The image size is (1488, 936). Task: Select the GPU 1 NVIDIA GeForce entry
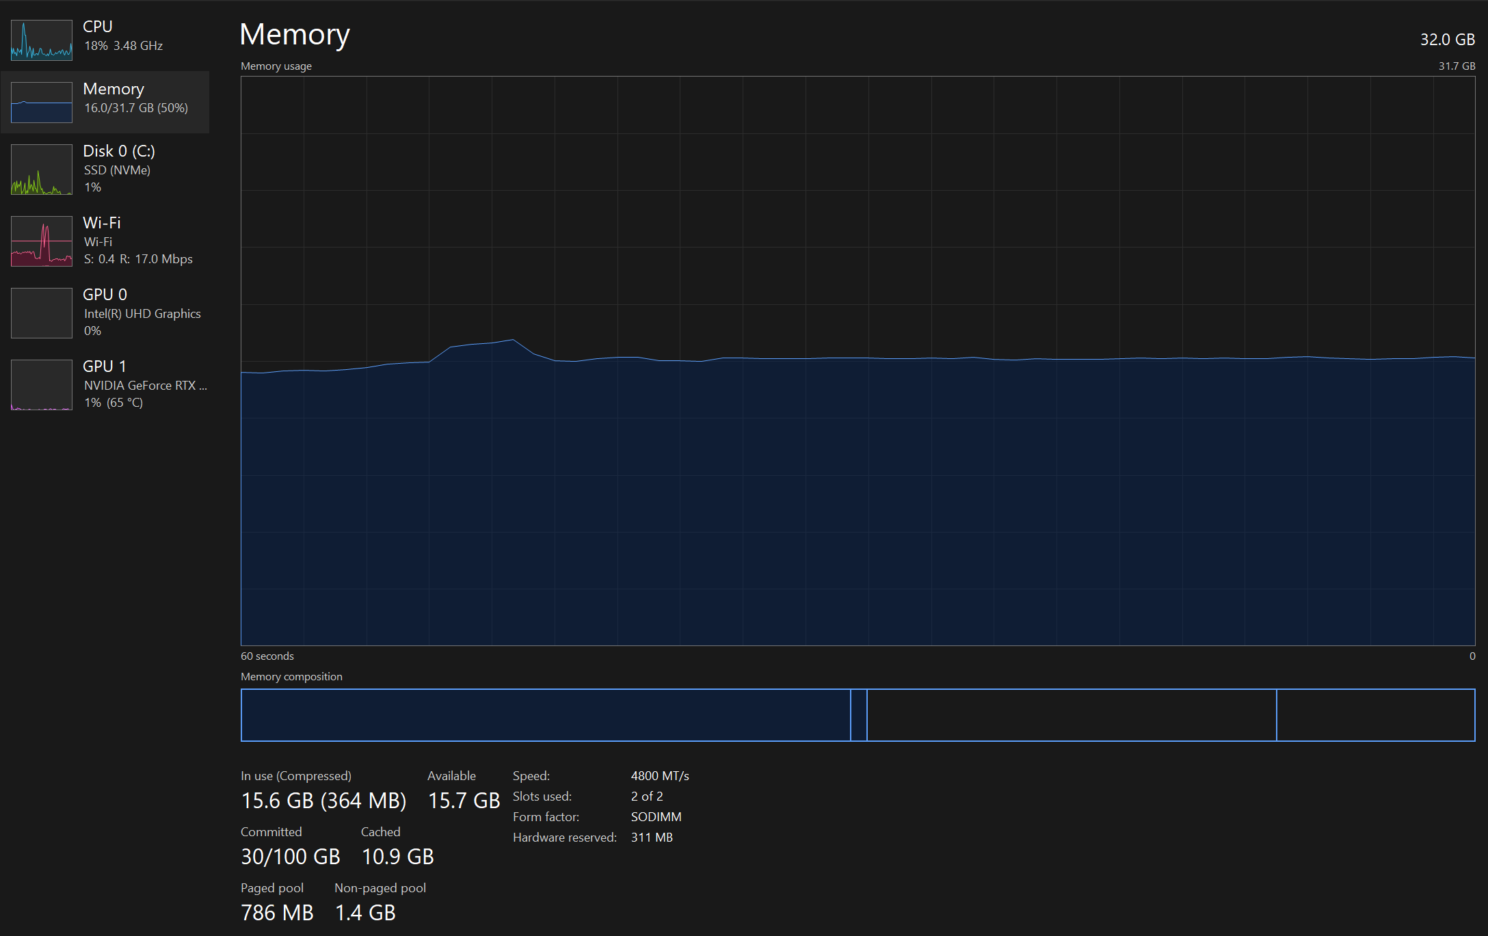point(145,386)
